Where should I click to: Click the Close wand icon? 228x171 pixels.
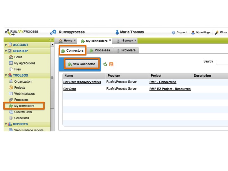pyautogui.click(x=217, y=32)
